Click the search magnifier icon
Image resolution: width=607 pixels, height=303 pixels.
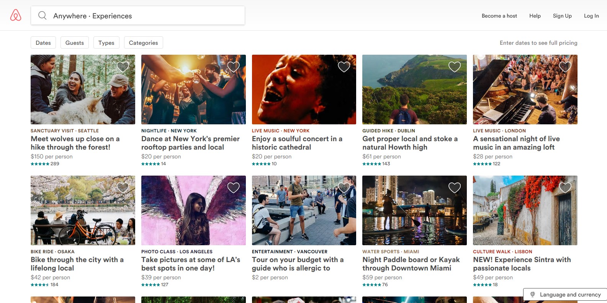coord(43,16)
